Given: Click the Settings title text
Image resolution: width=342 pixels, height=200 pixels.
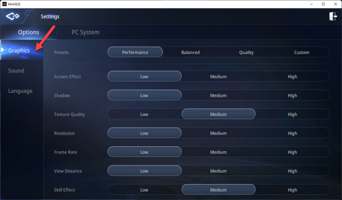Looking at the screenshot, I should [x=50, y=16].
